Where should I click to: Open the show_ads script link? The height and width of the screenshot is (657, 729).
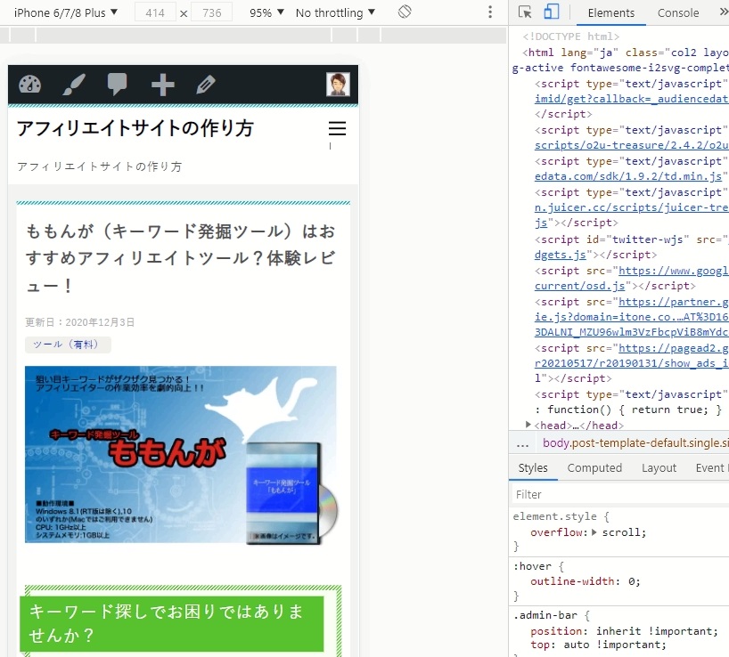coord(631,363)
